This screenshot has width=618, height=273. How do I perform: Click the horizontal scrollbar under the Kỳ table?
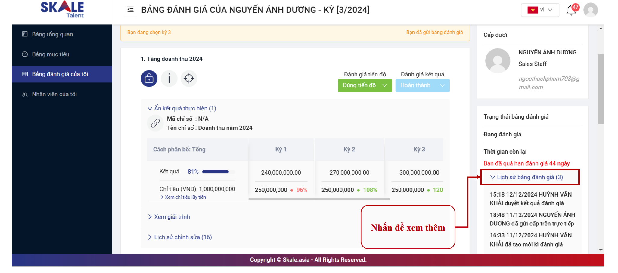[x=319, y=199]
